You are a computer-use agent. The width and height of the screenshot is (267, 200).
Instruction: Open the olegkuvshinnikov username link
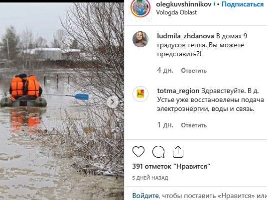pyautogui.click(x=184, y=4)
